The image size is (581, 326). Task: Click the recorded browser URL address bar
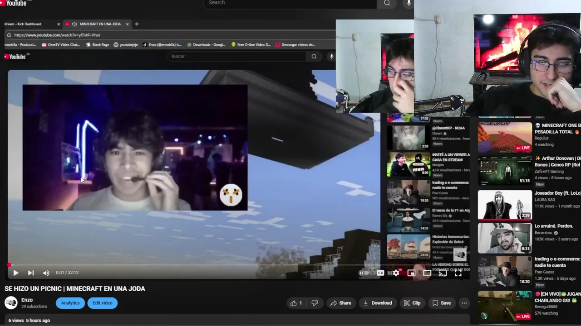(x=170, y=35)
